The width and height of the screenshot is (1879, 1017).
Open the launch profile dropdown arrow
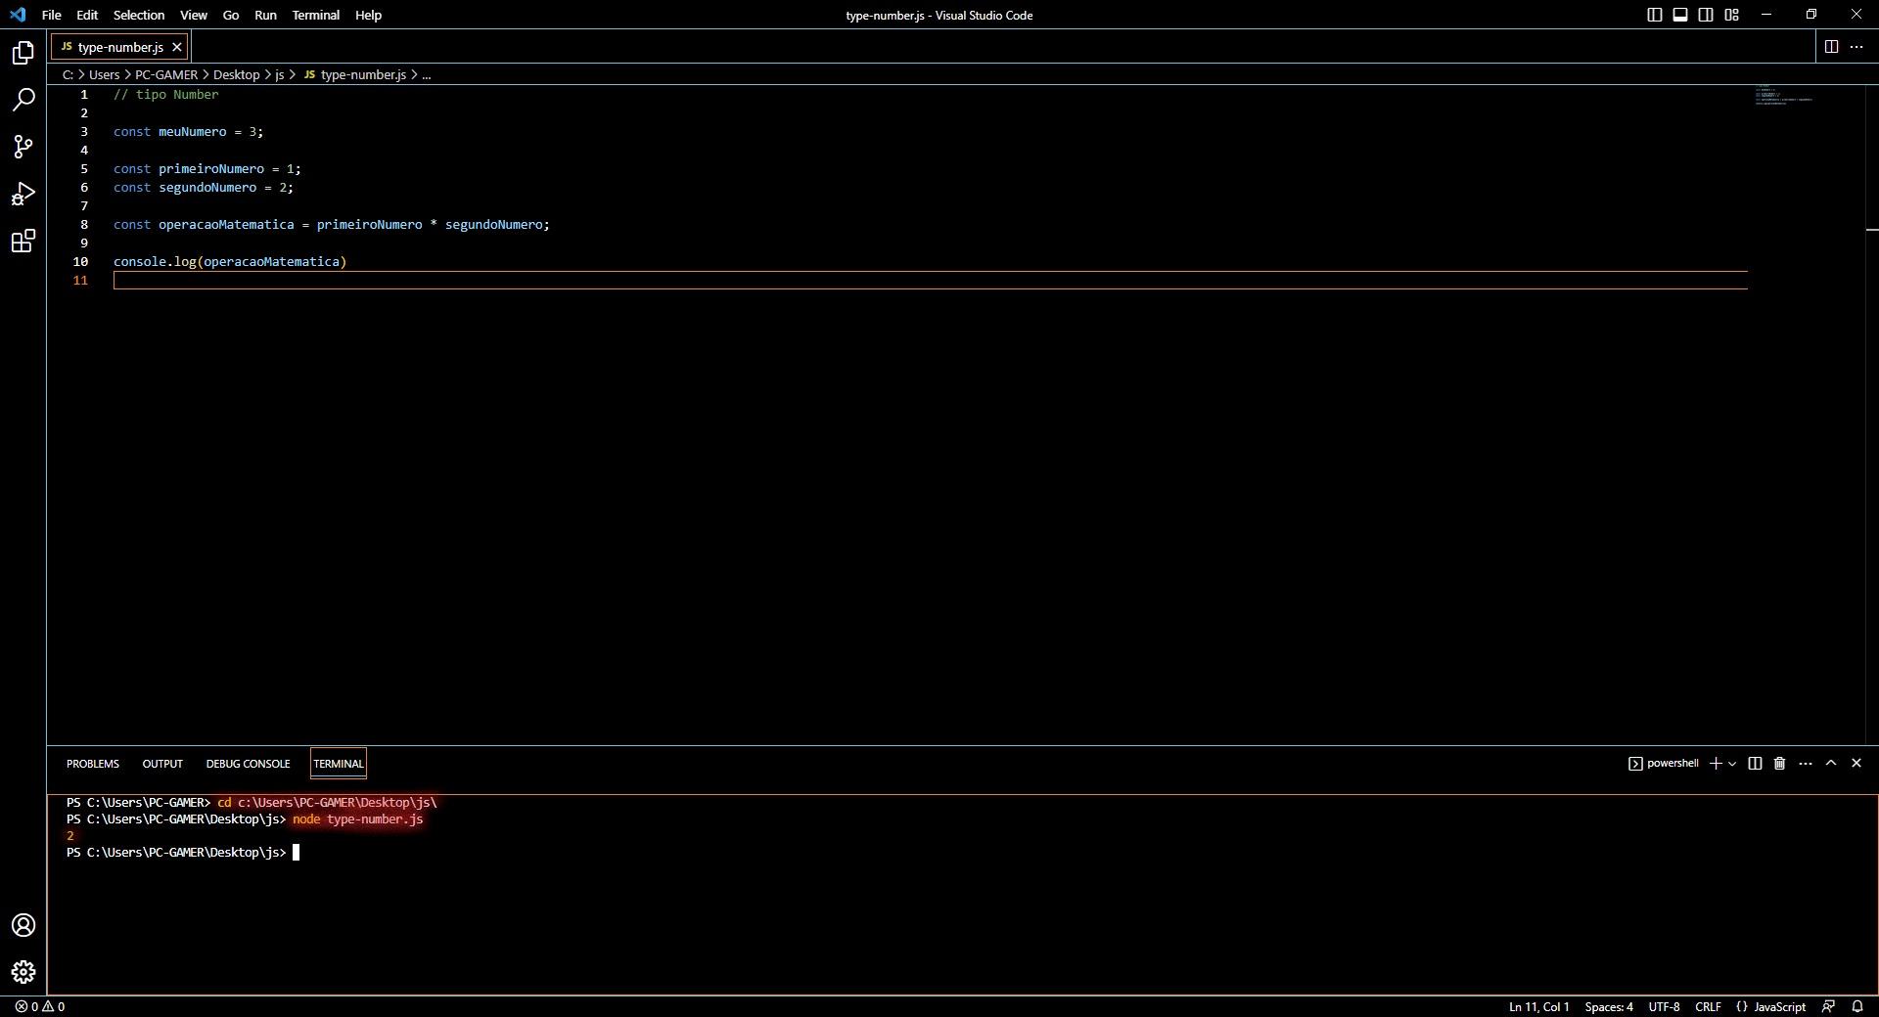tap(1732, 764)
